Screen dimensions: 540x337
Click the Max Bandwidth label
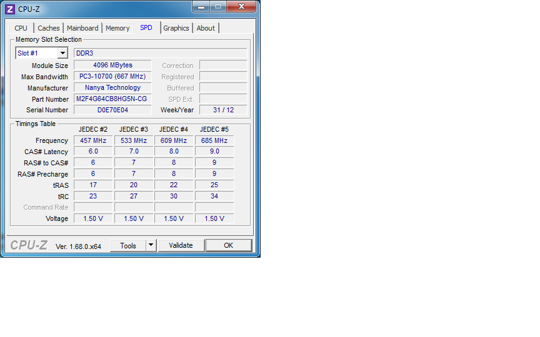point(44,77)
